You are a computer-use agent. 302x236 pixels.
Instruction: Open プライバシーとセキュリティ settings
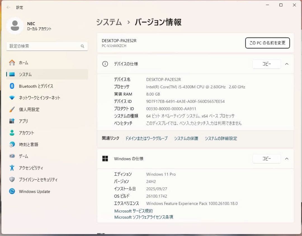tap(47, 180)
